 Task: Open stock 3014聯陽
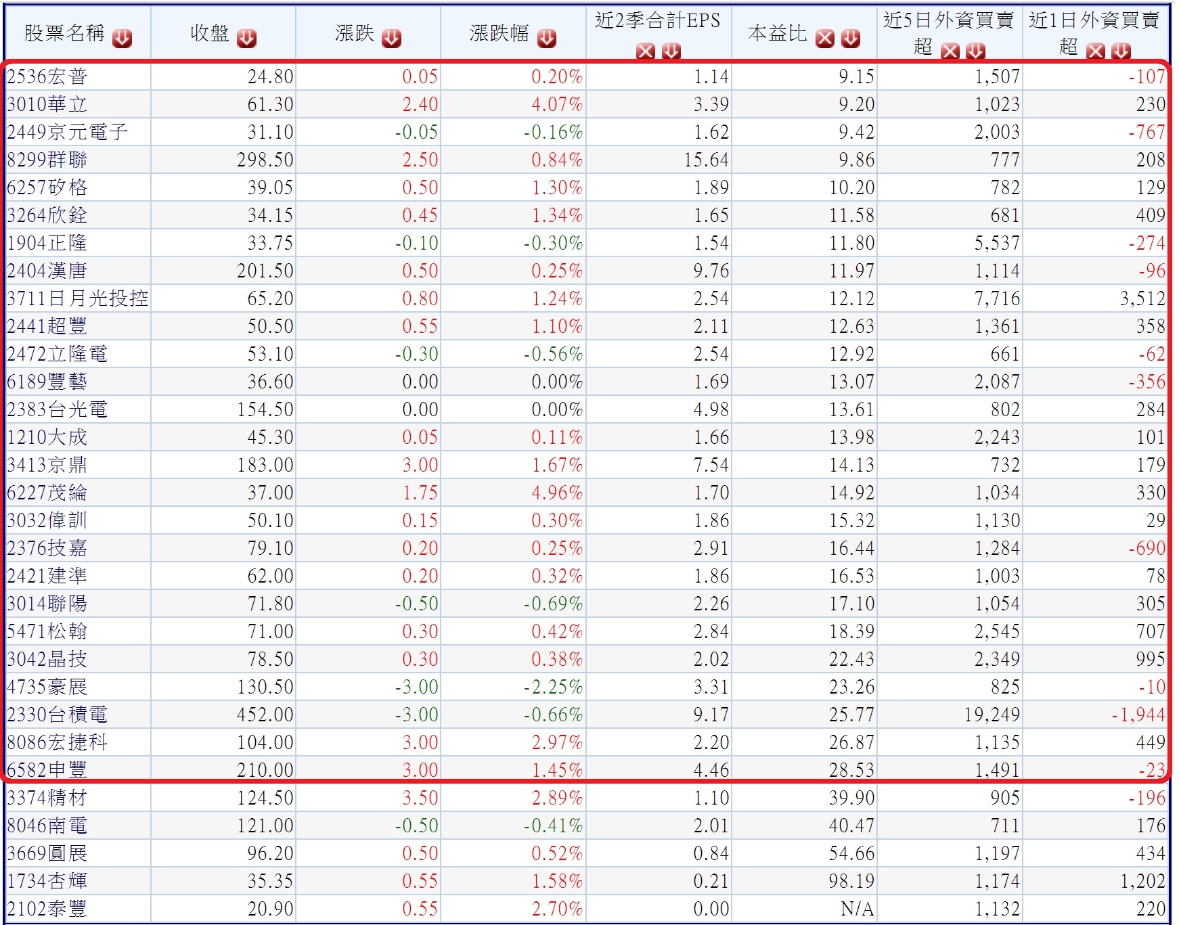coord(47,604)
